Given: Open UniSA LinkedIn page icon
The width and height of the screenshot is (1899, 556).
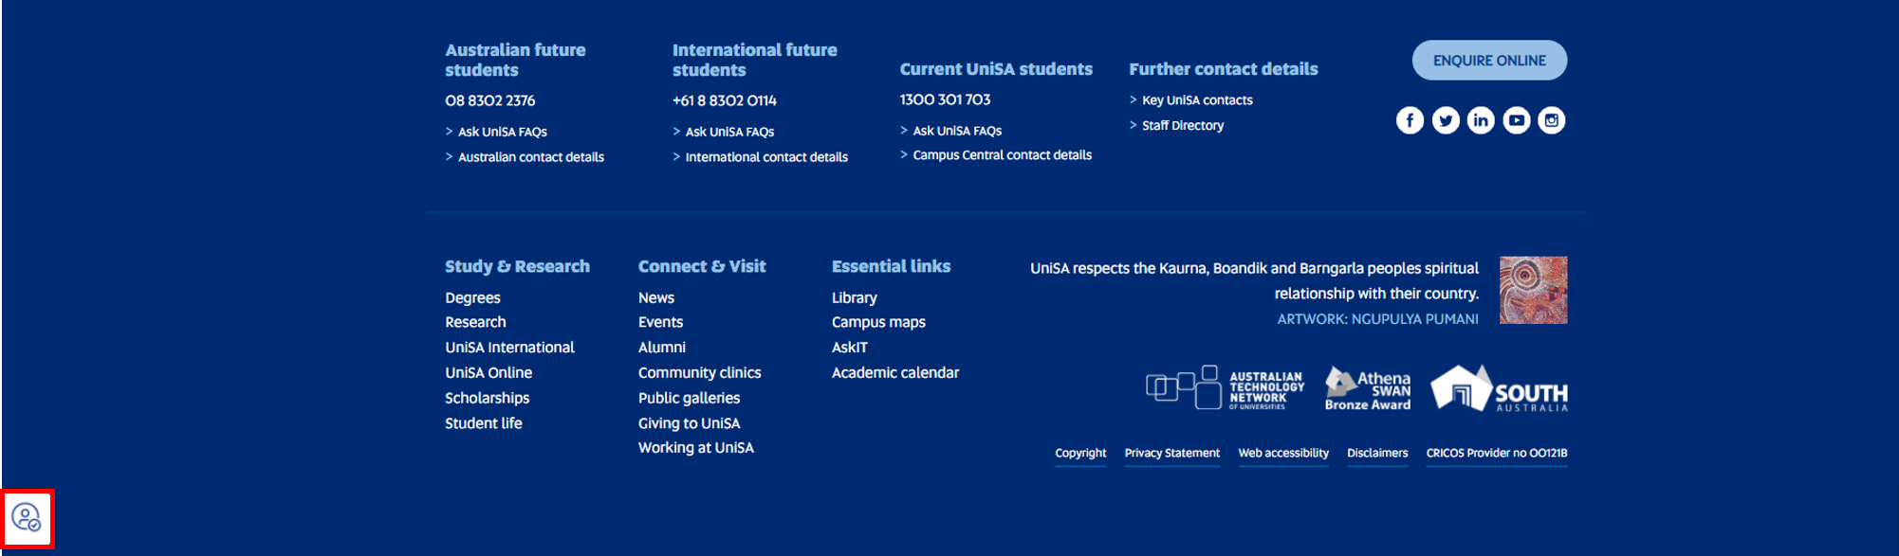Looking at the screenshot, I should tap(1481, 120).
